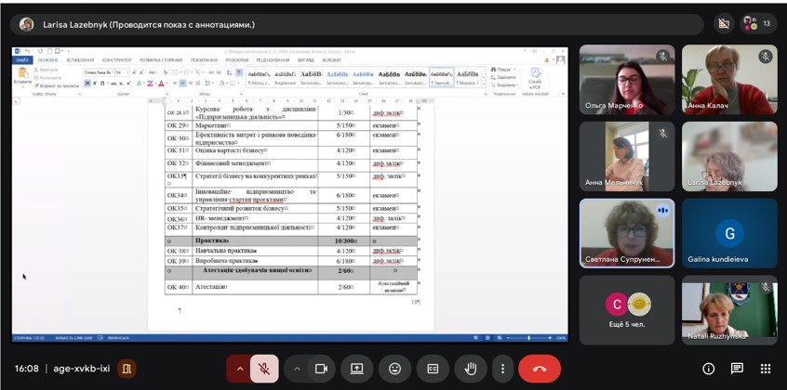Open the chat messages panel
The image size is (787, 390).
[x=737, y=369]
